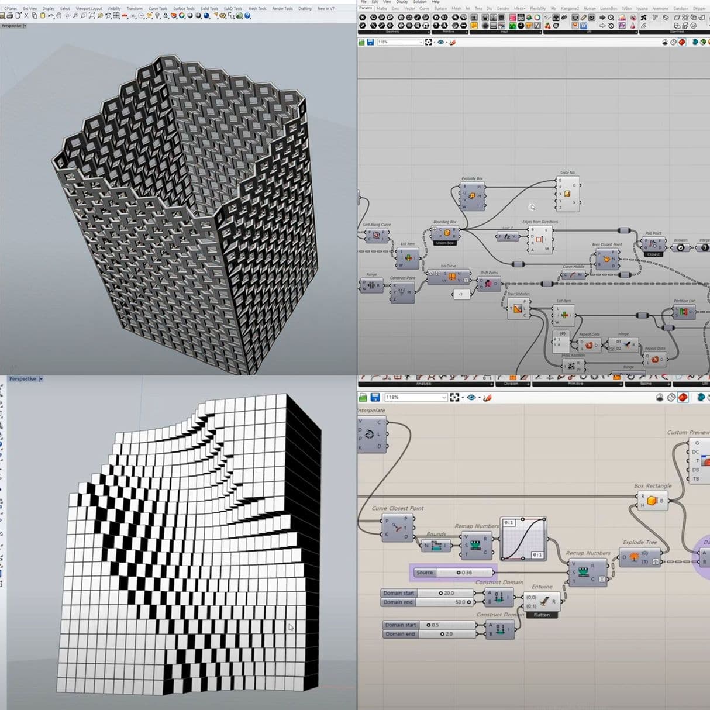Click the Union Box label under Bounding Box
Viewport: 710px width, 710px height.
[x=445, y=243]
